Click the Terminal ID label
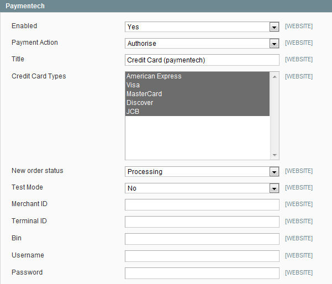The width and height of the screenshot is (332, 284). (x=29, y=221)
